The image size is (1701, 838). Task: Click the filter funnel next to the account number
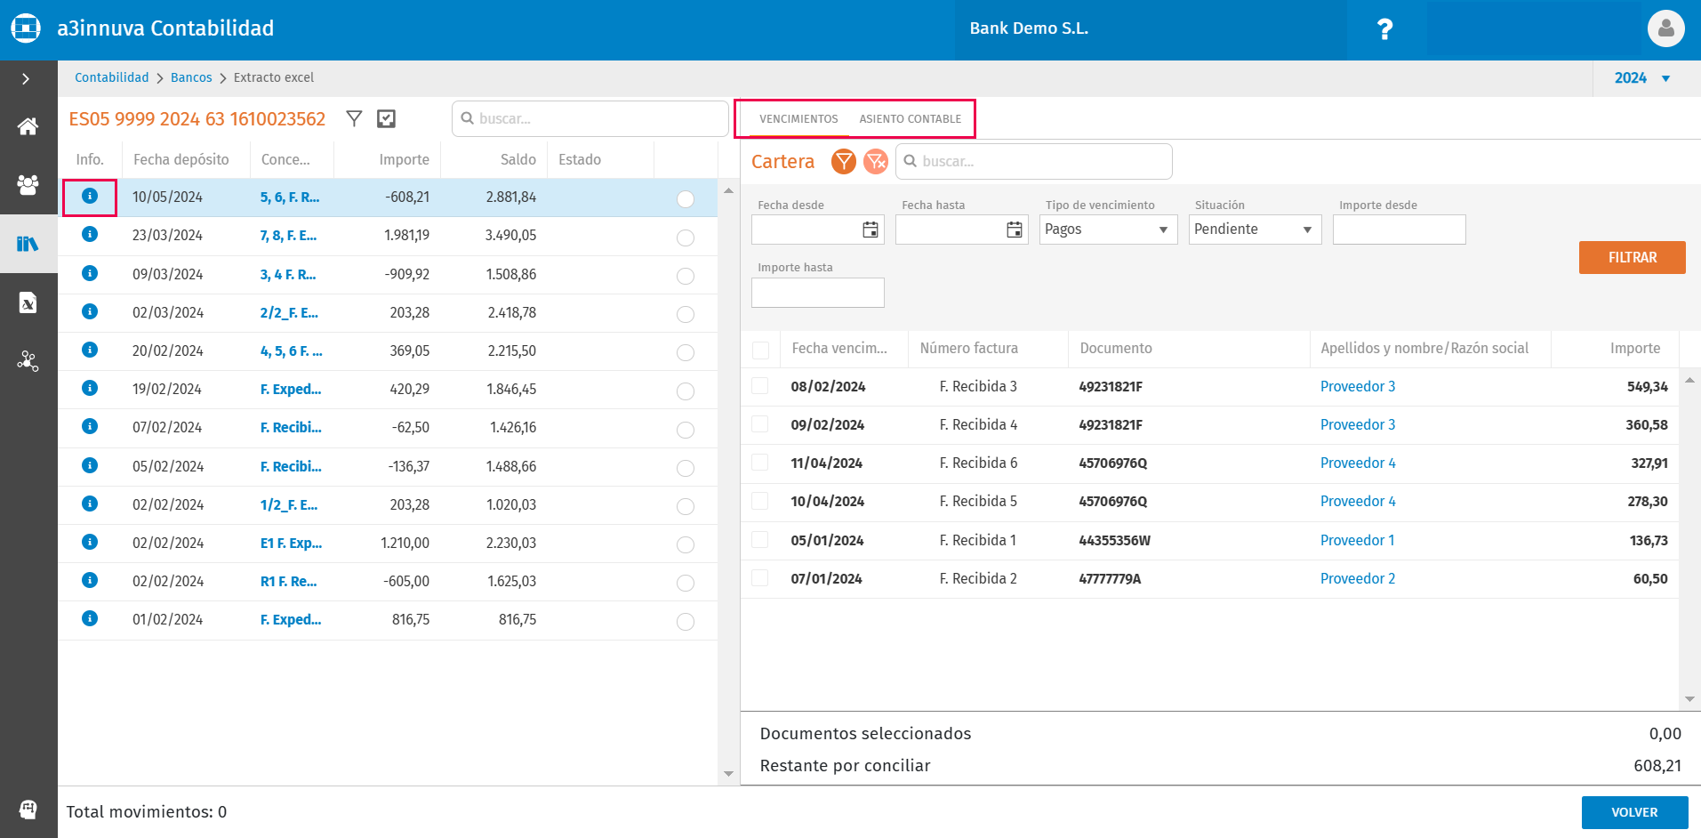tap(354, 118)
